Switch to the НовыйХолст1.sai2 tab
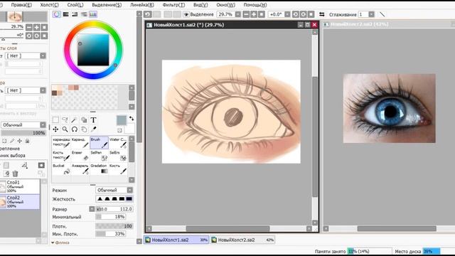Image resolution: width=455 pixels, height=256 pixels. [x=176, y=240]
